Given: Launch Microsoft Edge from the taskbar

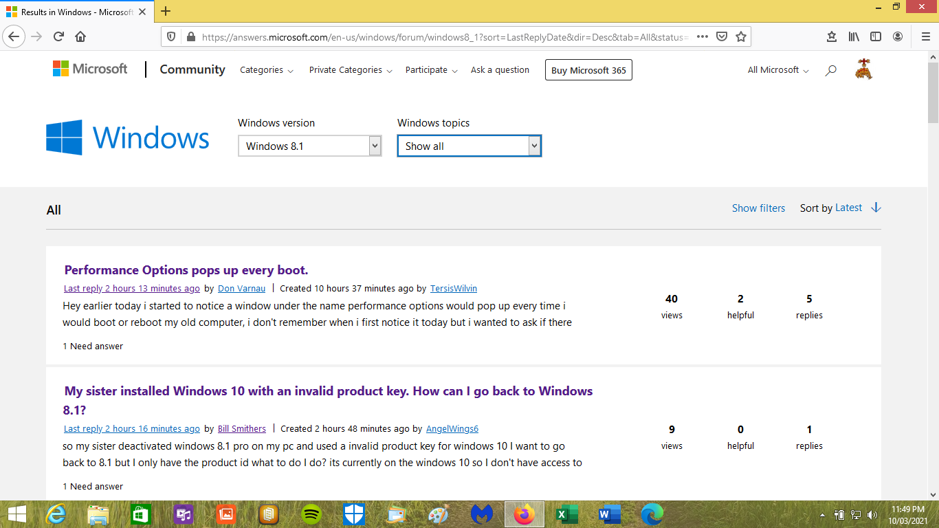Looking at the screenshot, I should coord(652,514).
